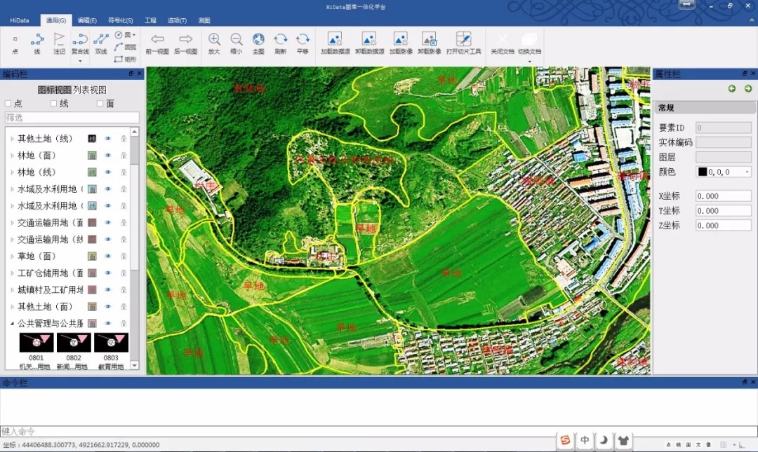Open the 颜色 color dropdown
This screenshot has width=758, height=452.
pyautogui.click(x=747, y=172)
